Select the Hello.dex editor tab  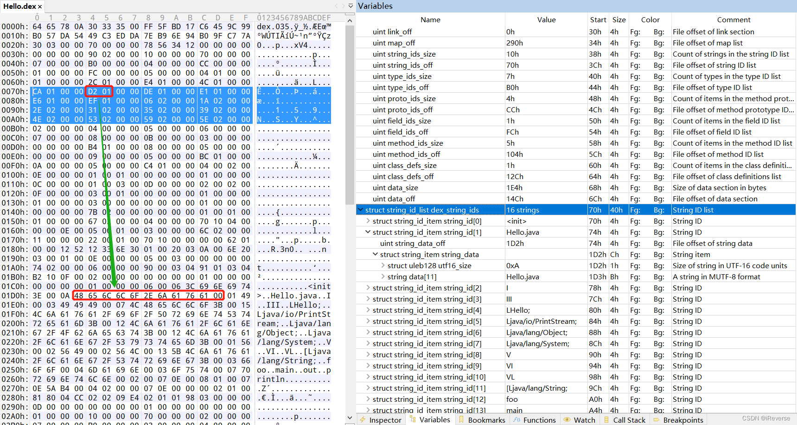pos(22,6)
